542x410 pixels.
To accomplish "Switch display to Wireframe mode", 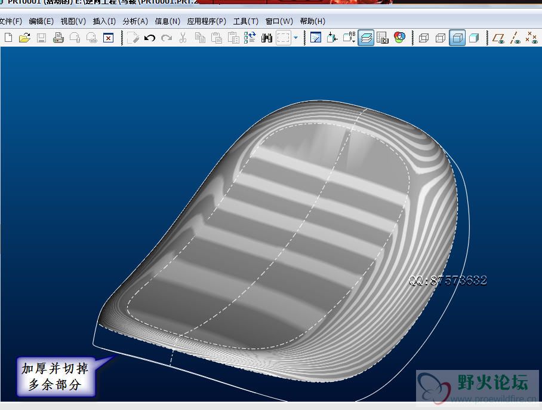I will [x=424, y=38].
